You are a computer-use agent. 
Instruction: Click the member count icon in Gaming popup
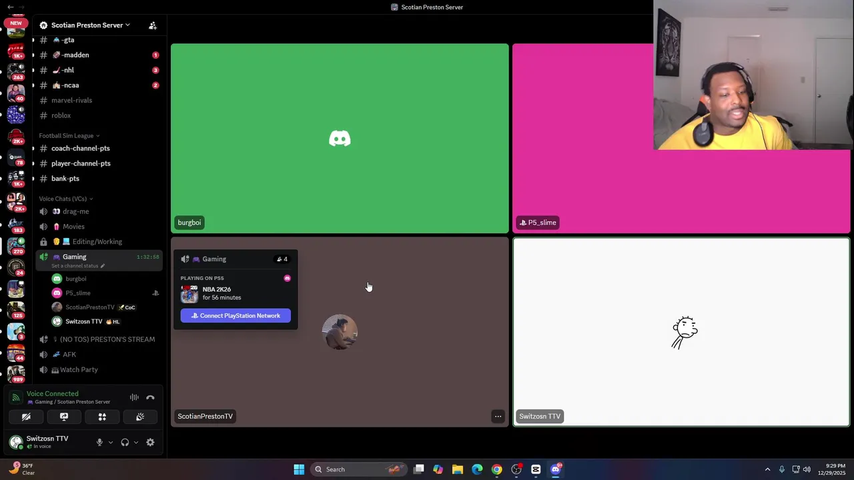[282, 259]
